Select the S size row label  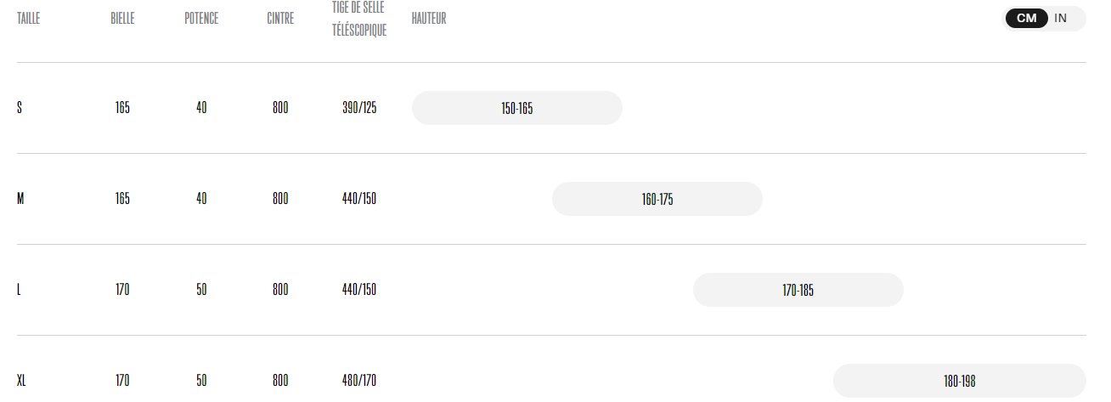coord(20,108)
